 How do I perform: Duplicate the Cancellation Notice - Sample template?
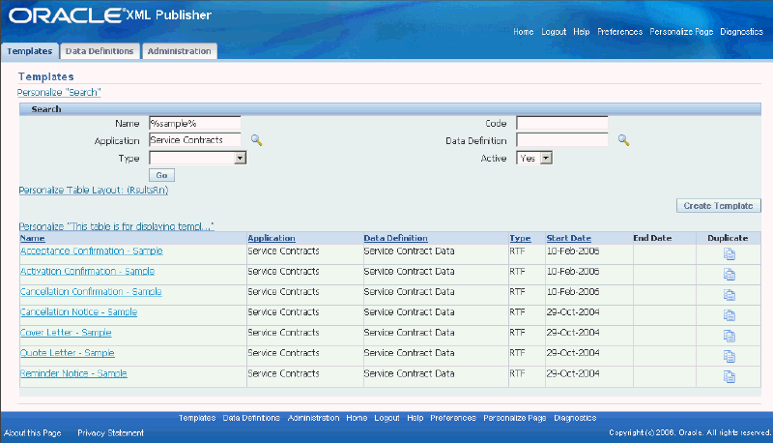730,315
